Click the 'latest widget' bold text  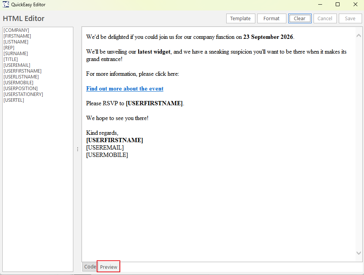point(154,52)
